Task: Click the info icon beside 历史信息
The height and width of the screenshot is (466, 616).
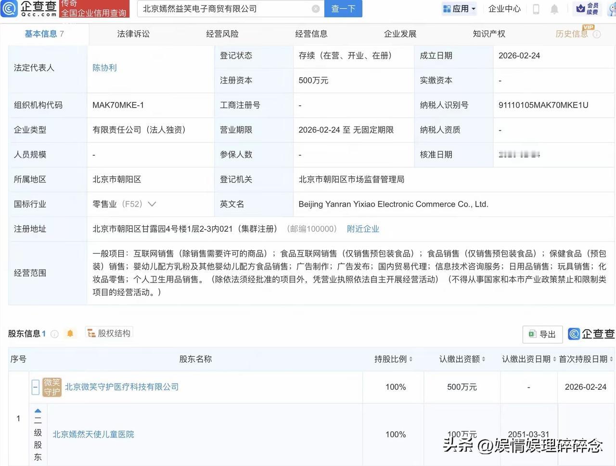Action: (597, 34)
